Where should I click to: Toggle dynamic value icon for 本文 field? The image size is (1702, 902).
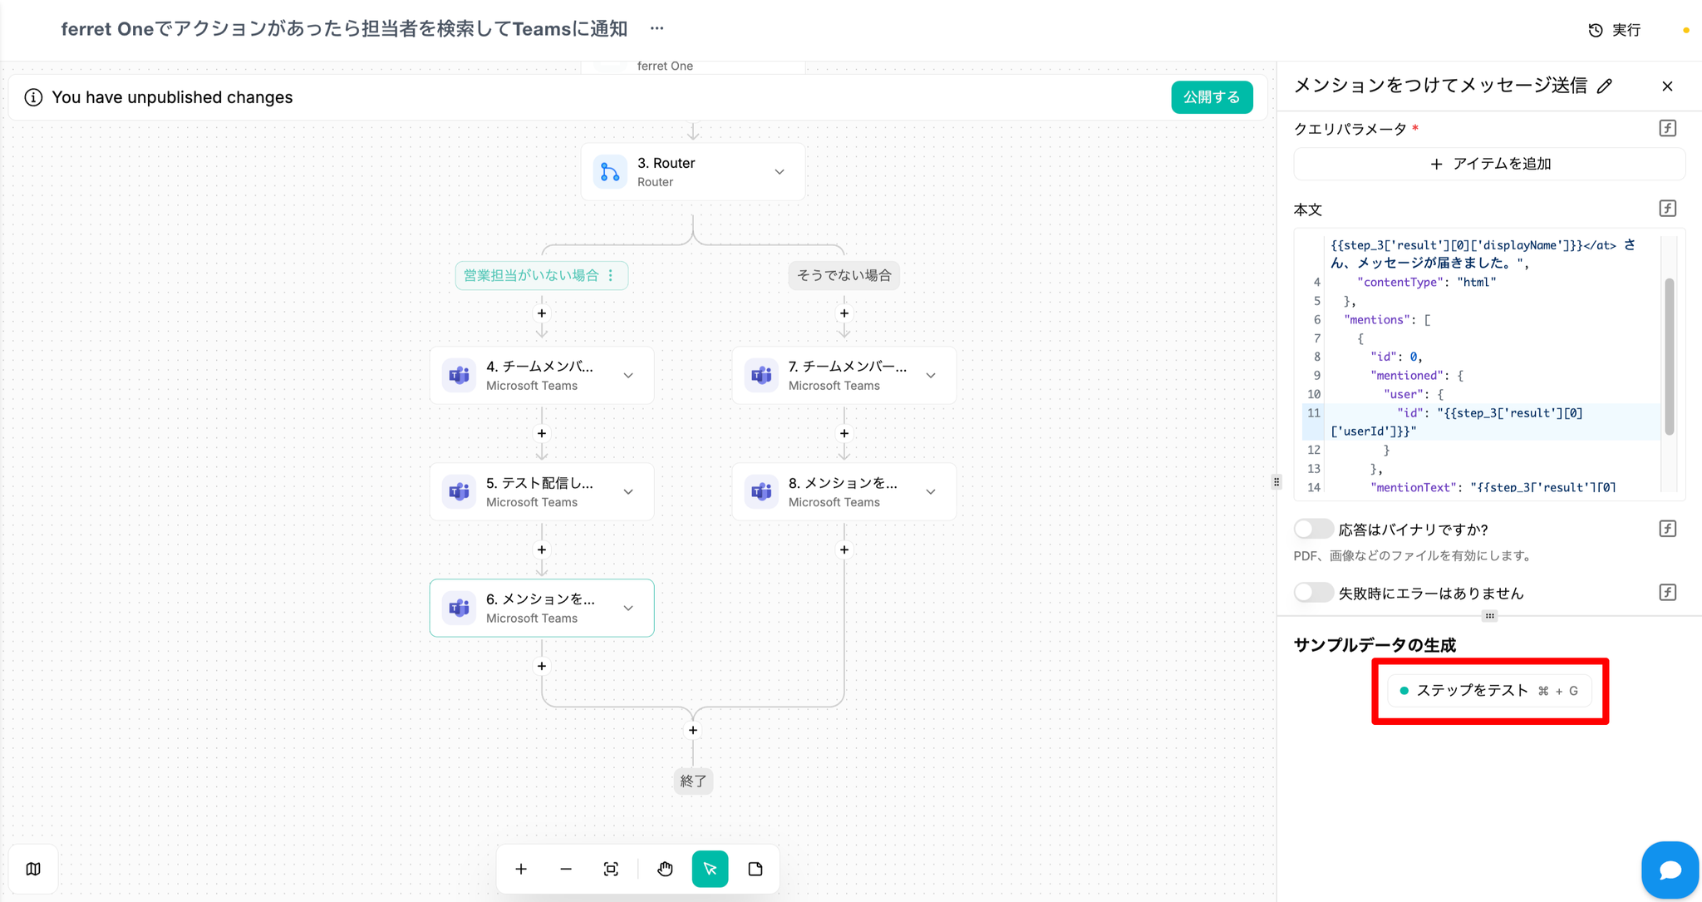[1667, 209]
